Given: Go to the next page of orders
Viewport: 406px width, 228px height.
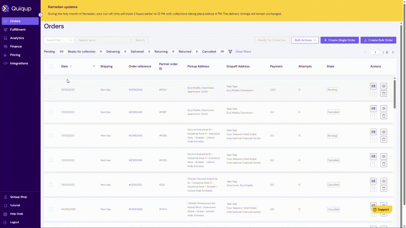Looking at the screenshot, I should (x=393, y=52).
